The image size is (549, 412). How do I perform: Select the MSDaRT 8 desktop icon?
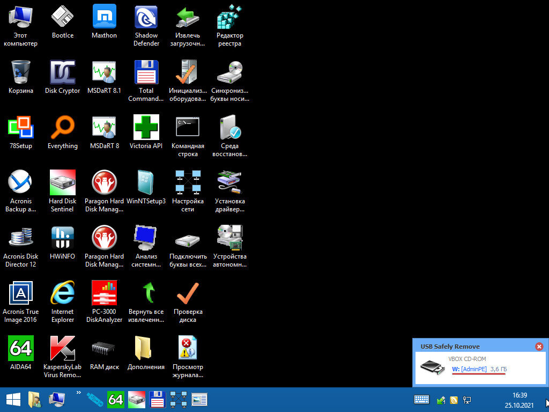click(105, 133)
